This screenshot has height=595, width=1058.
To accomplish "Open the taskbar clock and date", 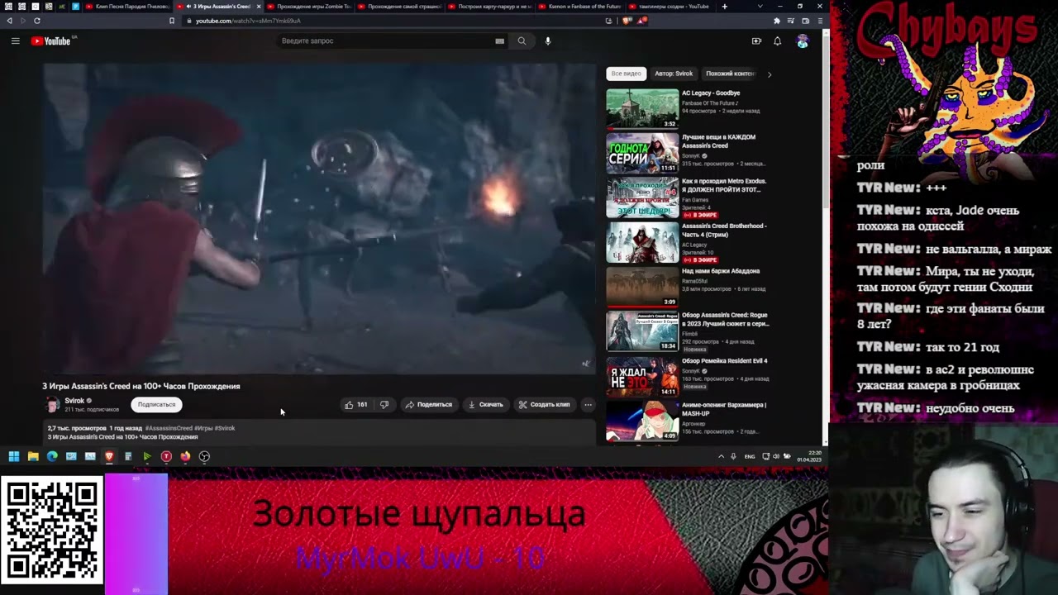I will coord(809,456).
